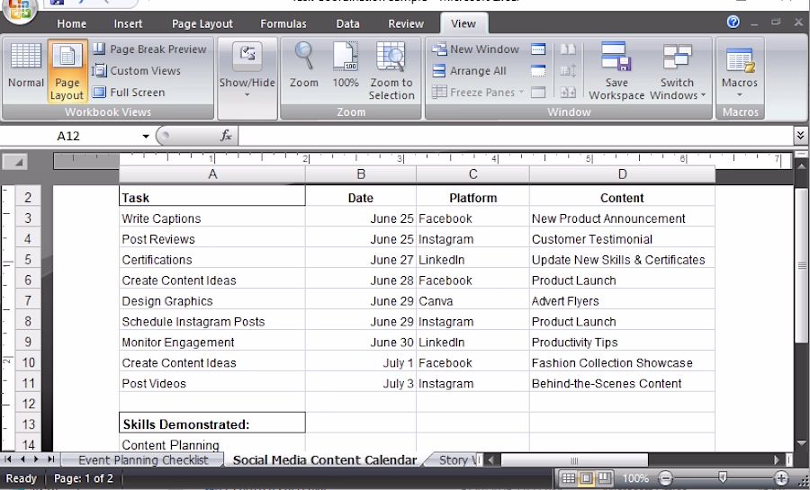This screenshot has width=810, height=490.
Task: Click the Insert Function fx button
Action: 226,136
